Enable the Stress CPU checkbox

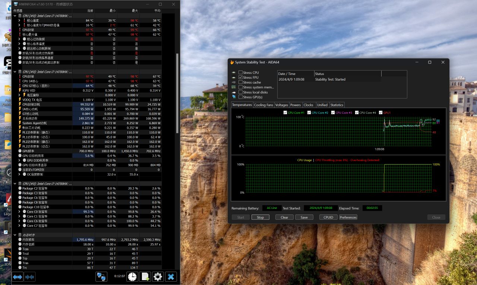(240, 73)
